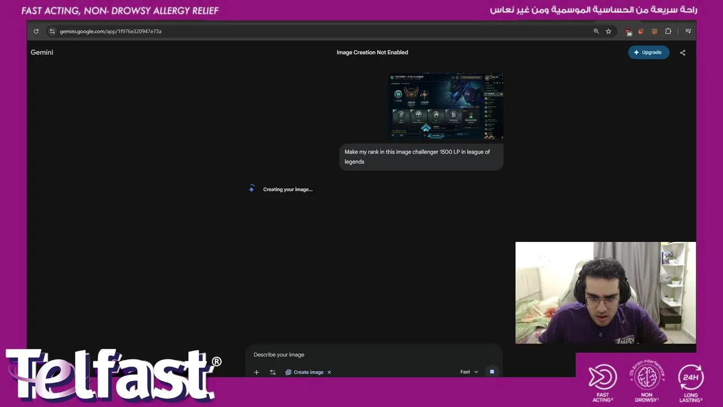Go to Gemini home via the logo
The image size is (723, 407).
point(42,52)
